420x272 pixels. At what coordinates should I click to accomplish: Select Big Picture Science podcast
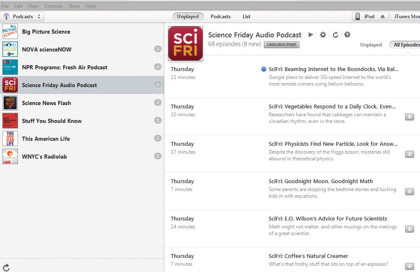tap(82, 32)
